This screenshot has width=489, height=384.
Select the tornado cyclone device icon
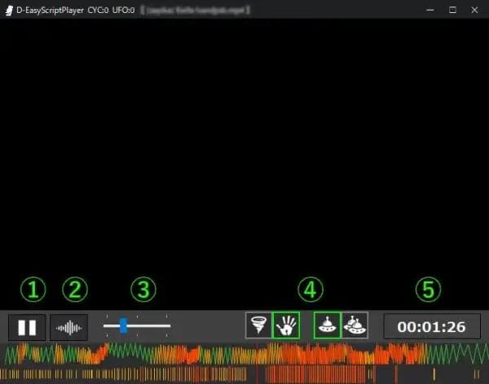[x=258, y=325]
